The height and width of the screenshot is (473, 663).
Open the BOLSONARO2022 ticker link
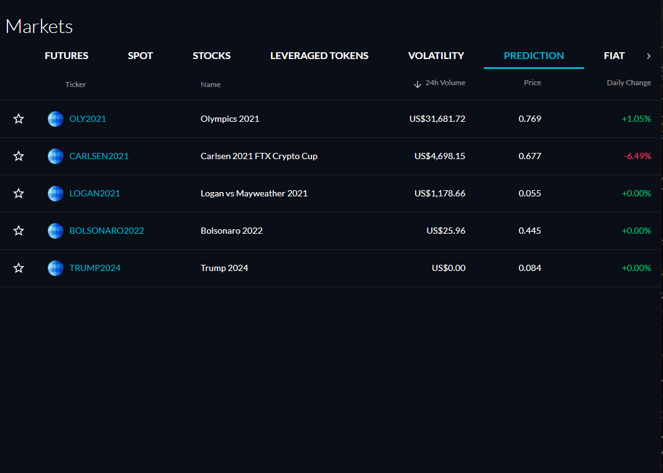tap(106, 231)
